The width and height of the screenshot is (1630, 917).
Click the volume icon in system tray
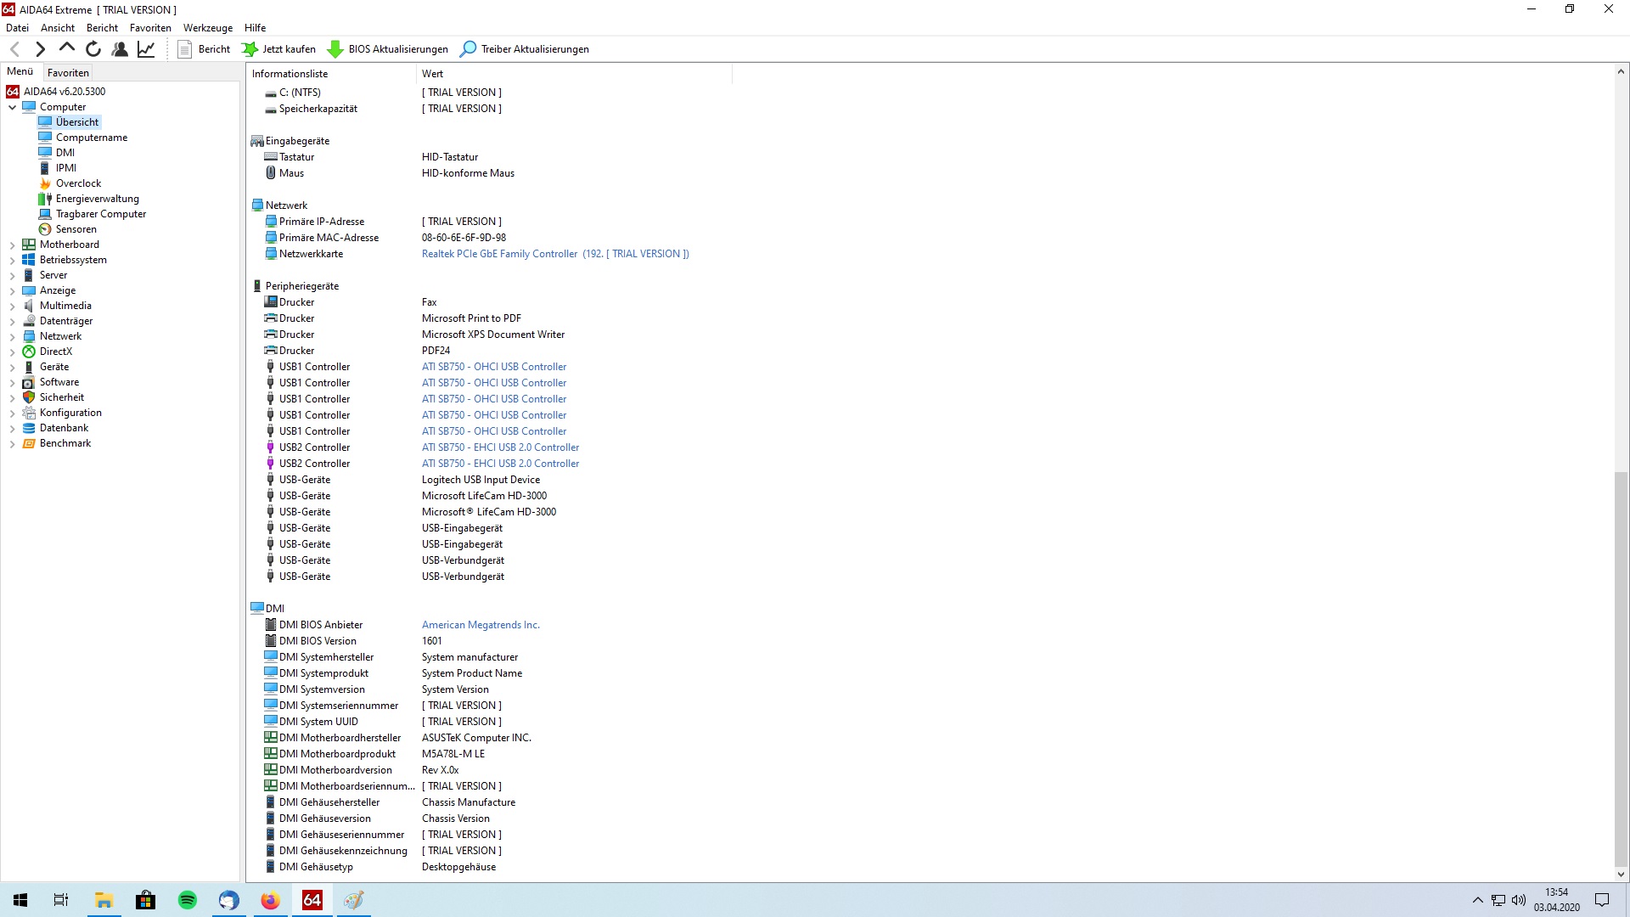pos(1519,900)
